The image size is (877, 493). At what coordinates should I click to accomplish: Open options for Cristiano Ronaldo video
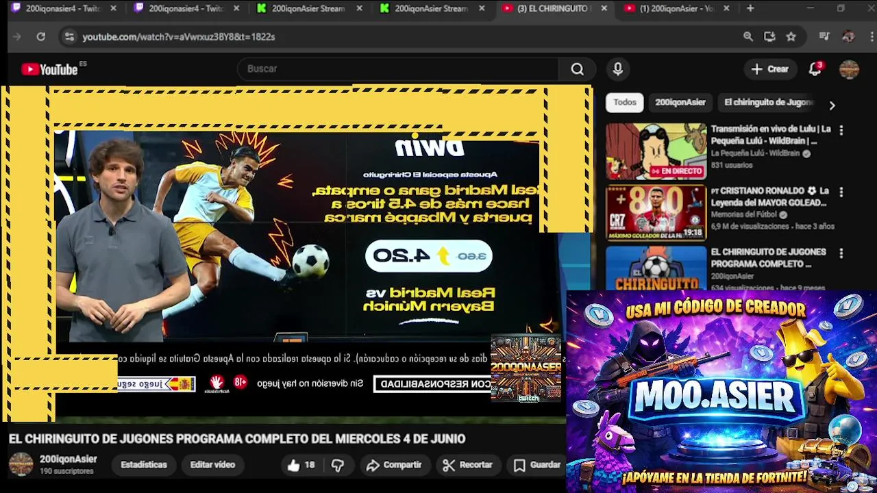point(841,192)
